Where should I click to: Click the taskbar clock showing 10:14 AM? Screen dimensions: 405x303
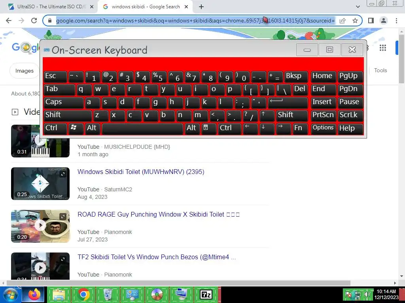click(386, 294)
